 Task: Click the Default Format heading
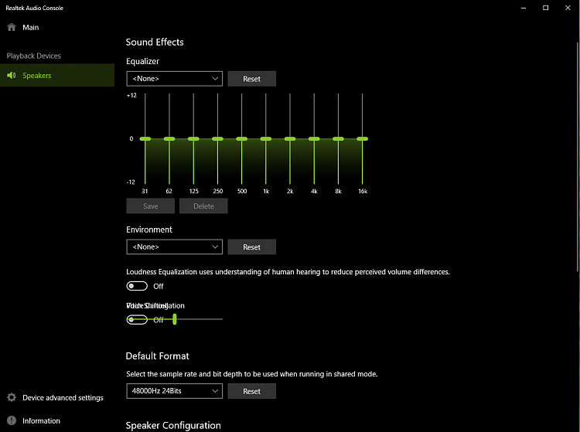[x=157, y=355]
